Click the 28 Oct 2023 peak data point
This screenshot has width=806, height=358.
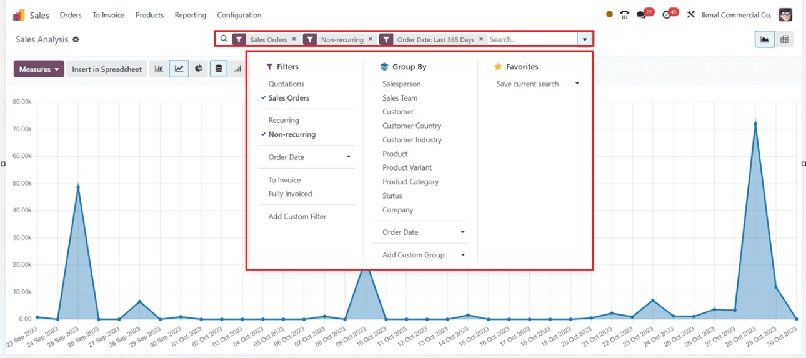(x=755, y=124)
